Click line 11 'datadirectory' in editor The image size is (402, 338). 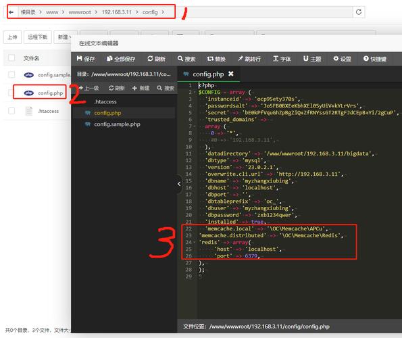pyautogui.click(x=290, y=153)
